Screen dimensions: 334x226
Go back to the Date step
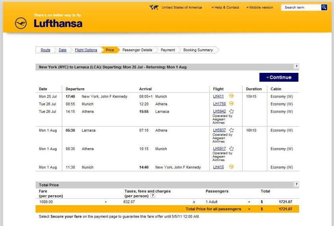62,50
